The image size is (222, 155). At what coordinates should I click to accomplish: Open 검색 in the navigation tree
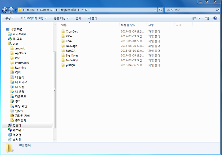click(18, 72)
